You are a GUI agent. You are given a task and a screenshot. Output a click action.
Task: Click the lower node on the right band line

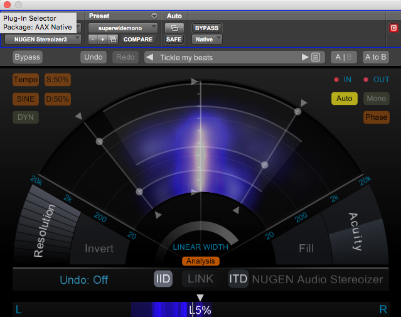click(265, 165)
